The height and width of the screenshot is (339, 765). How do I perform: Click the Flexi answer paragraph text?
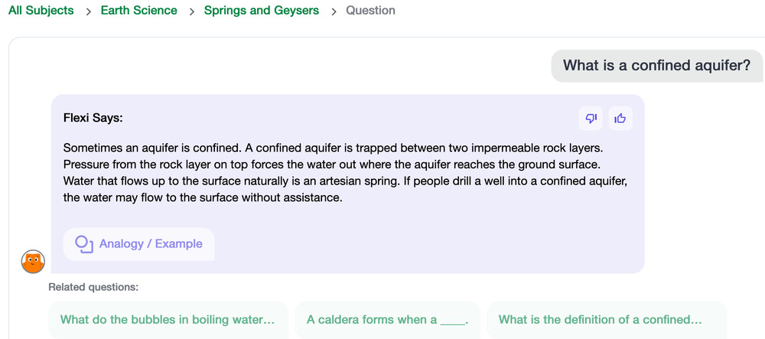[345, 173]
